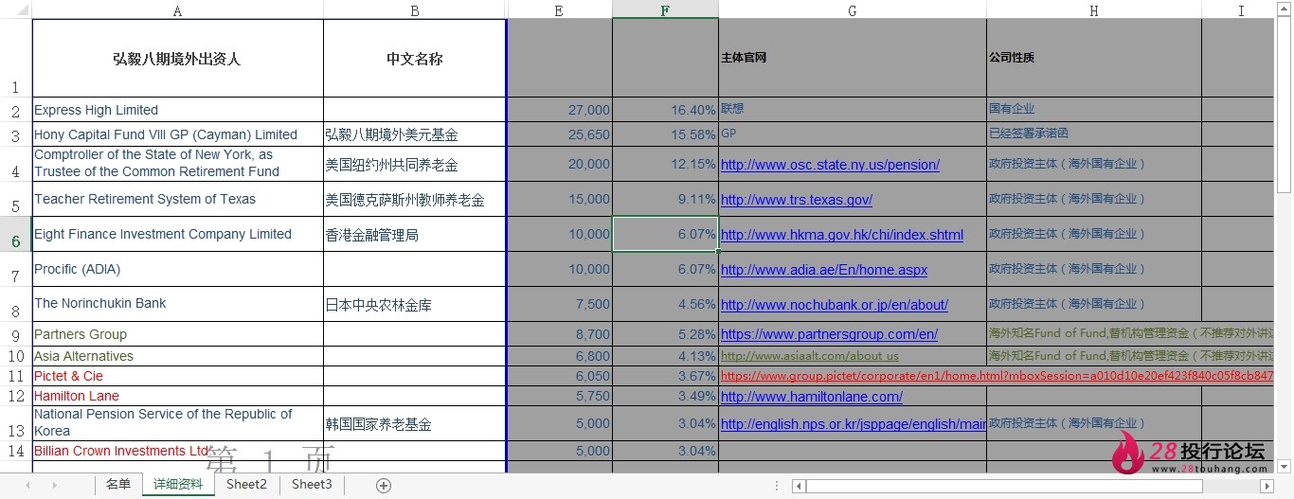
Task: Select header cell '主体官网'
Action: [853, 58]
